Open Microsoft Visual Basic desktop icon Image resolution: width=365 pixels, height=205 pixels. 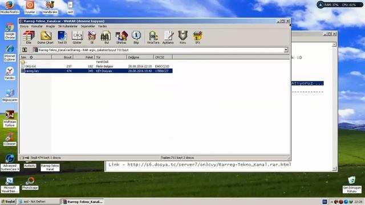[10, 184]
